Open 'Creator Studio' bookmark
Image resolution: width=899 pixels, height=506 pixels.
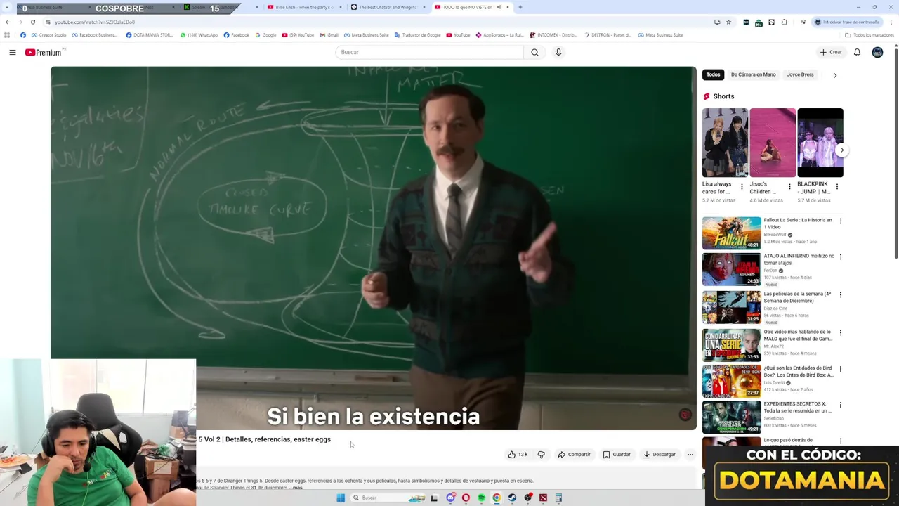pos(48,35)
